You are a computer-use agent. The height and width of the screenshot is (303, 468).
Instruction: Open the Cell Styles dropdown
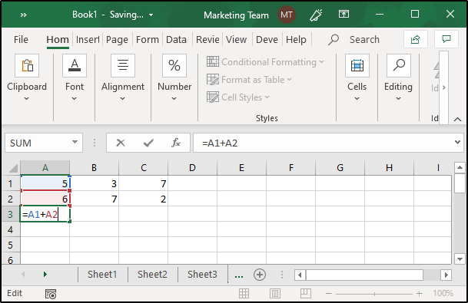pos(238,97)
